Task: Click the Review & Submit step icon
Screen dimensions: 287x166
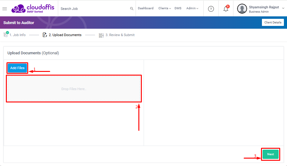Action: (x=101, y=35)
